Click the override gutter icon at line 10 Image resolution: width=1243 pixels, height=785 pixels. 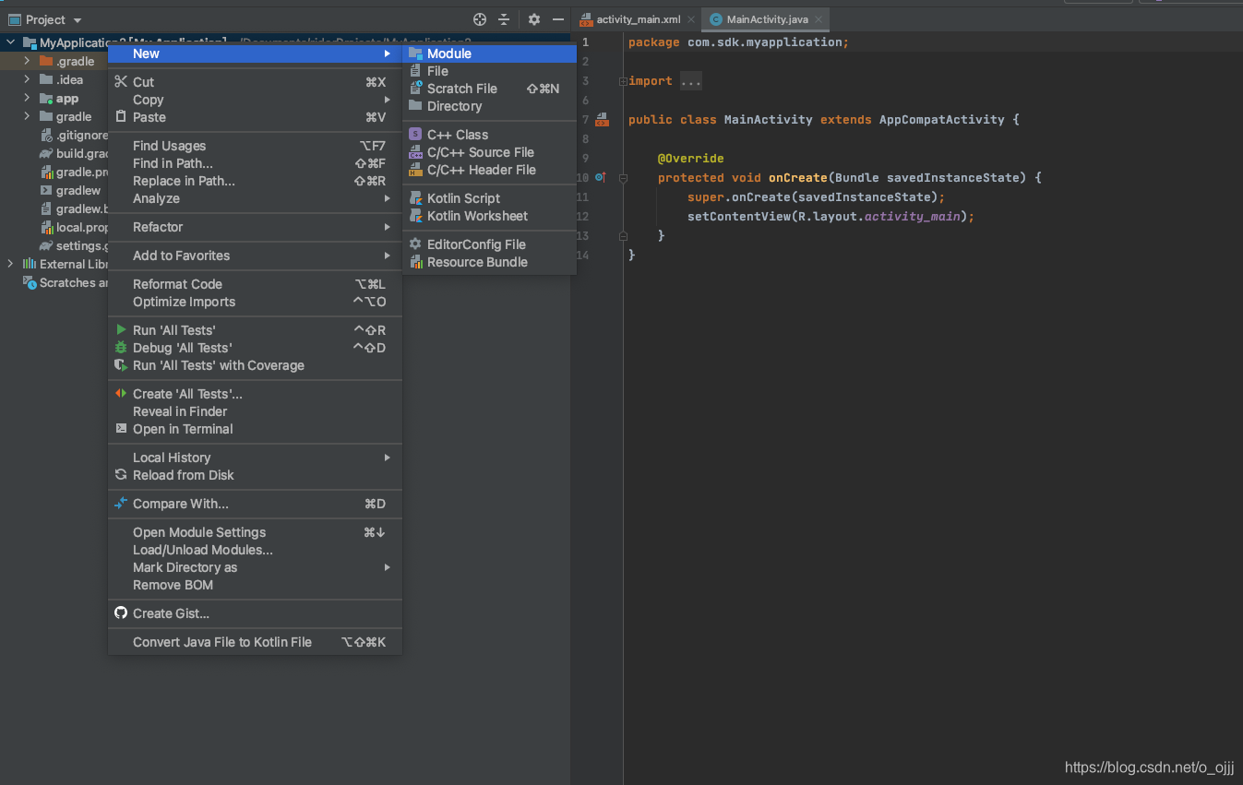(601, 177)
